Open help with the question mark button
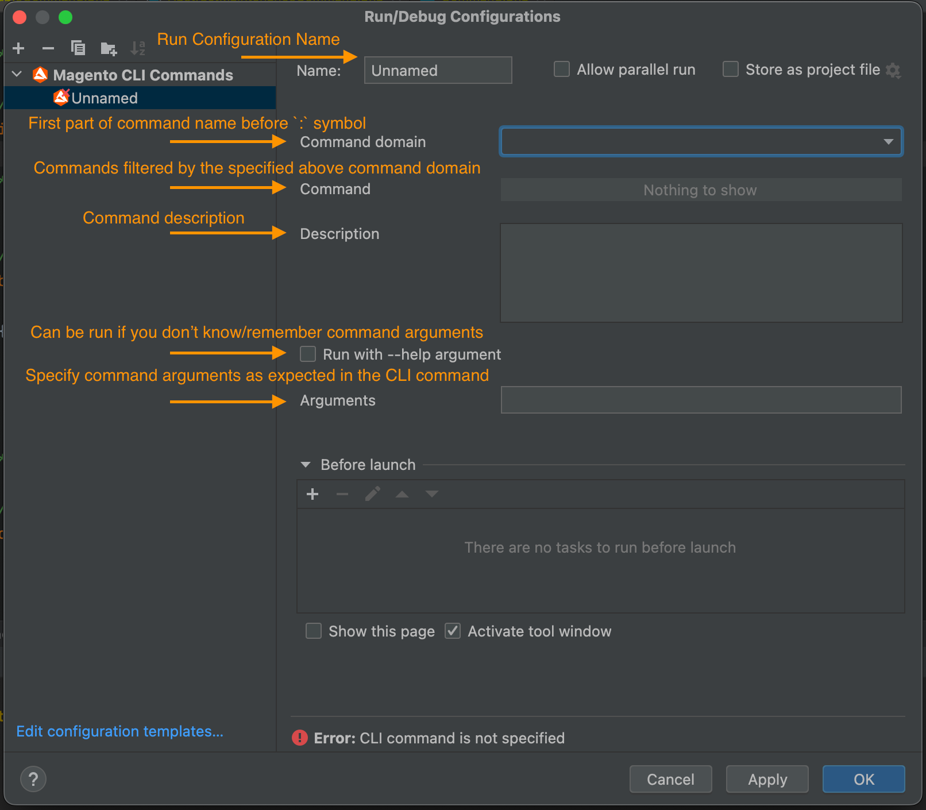 [x=33, y=780]
